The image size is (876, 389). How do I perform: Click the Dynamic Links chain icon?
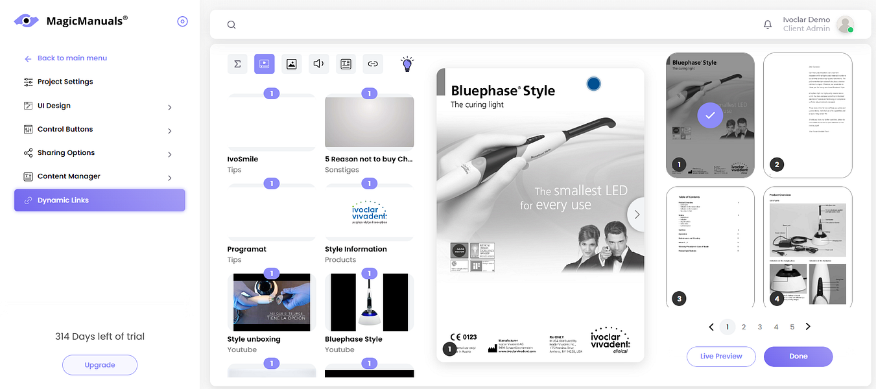tap(28, 200)
